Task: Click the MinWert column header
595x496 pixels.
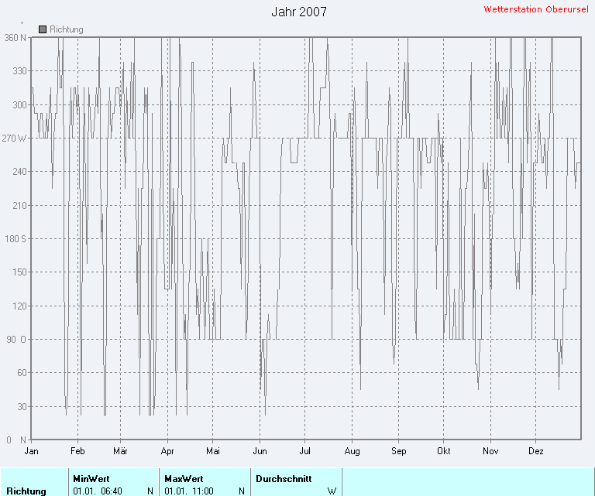Action: click(91, 478)
